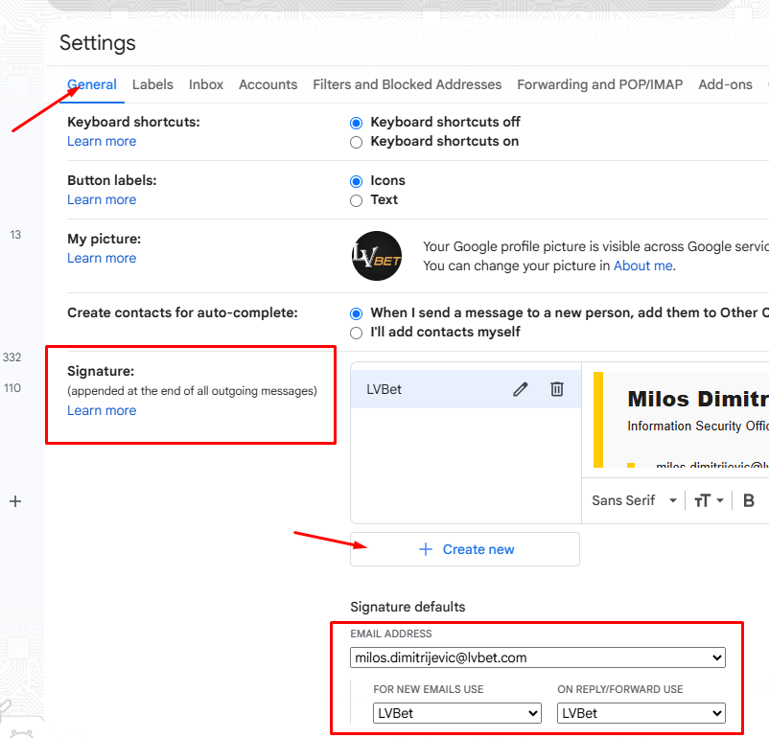Expand For New Emails Use dropdown
The image size is (769, 738).
coord(457,713)
